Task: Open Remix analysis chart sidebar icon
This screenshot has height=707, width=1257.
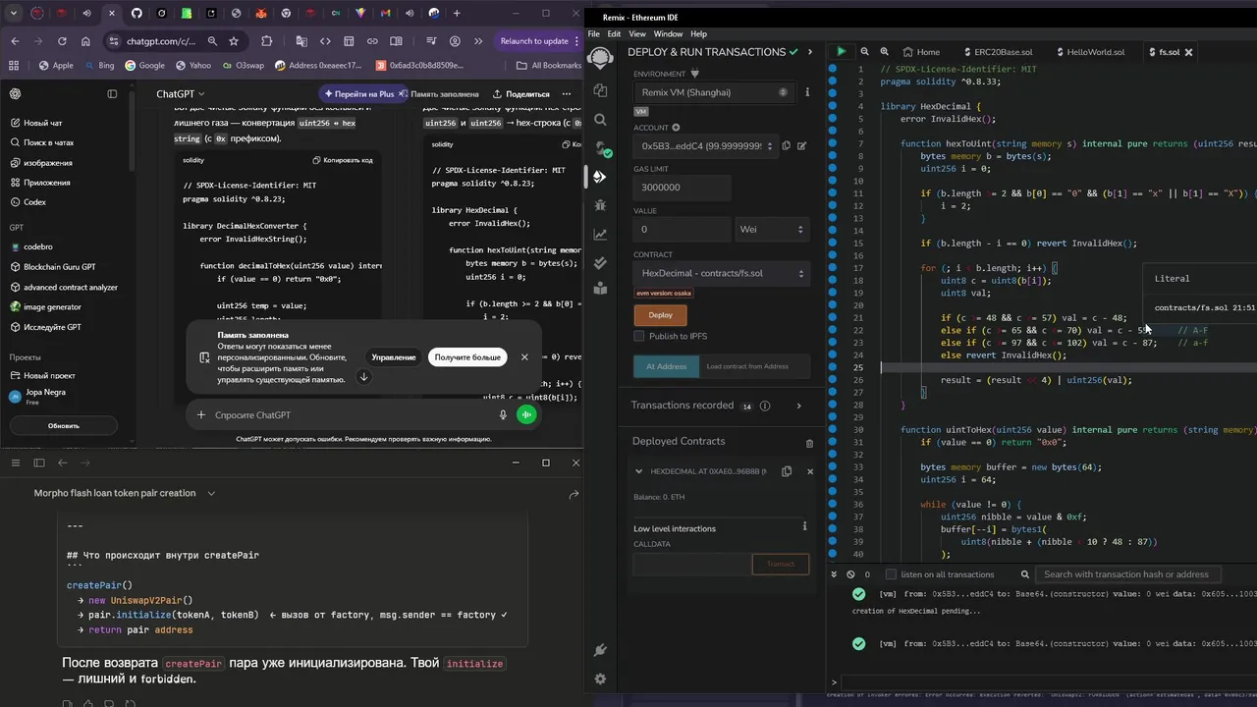Action: click(600, 235)
